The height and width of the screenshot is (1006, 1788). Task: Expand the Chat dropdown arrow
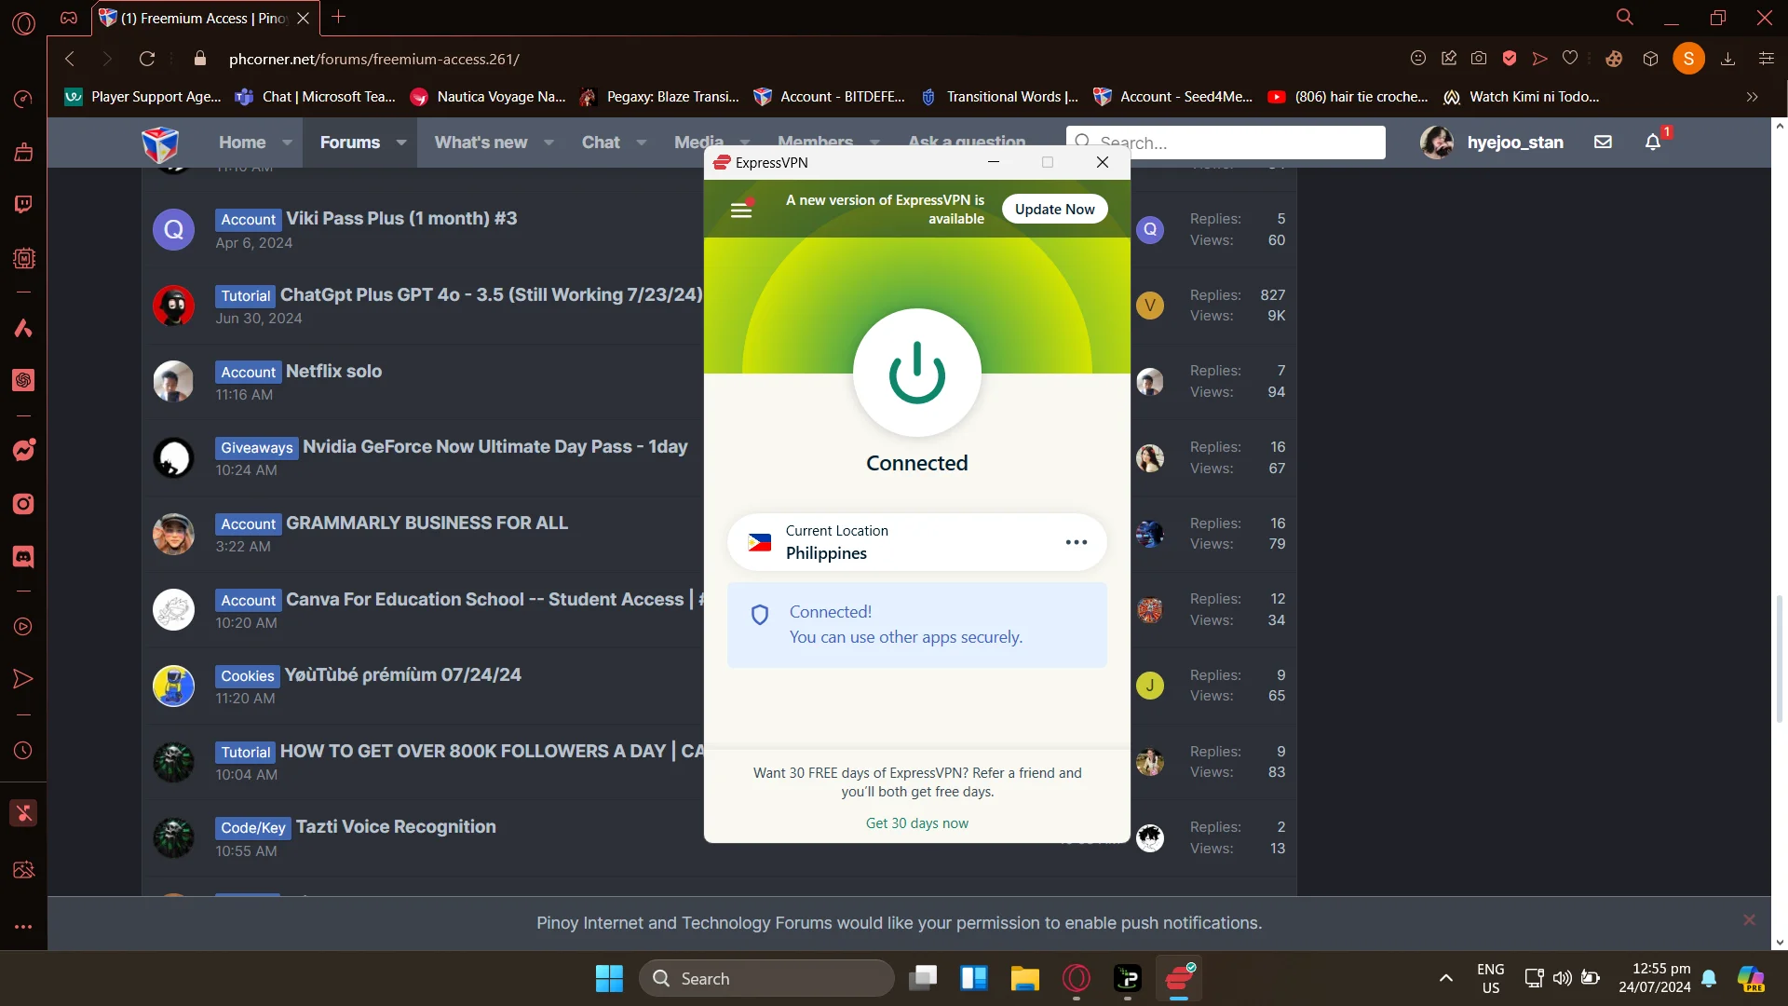coord(642,143)
